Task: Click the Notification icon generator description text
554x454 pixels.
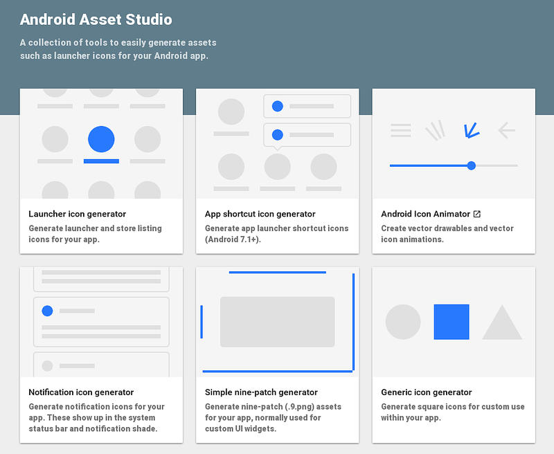Action: [97, 416]
